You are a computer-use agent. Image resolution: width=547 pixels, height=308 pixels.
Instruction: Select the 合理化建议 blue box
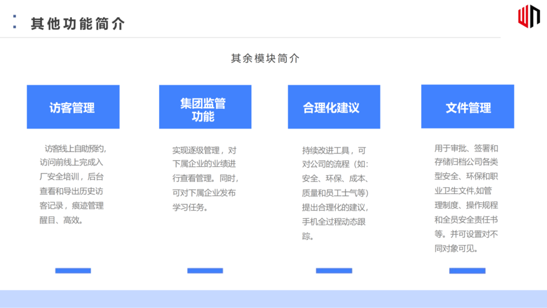(x=334, y=107)
